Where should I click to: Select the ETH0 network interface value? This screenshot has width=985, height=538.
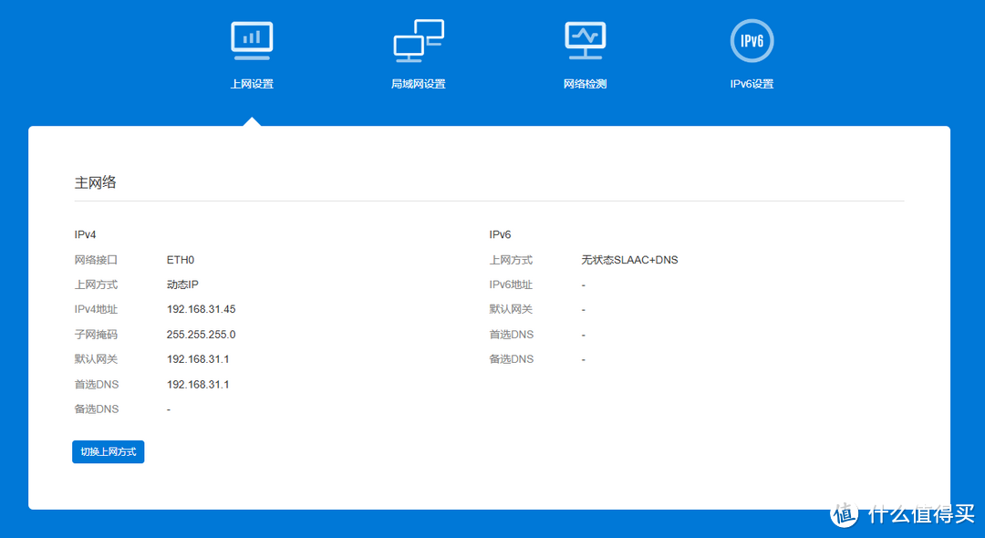click(181, 260)
